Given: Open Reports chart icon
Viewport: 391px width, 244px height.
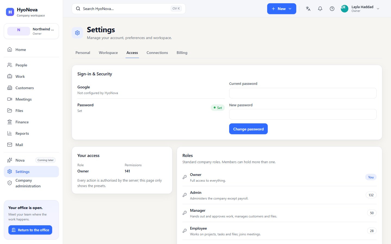Looking at the screenshot, I should coord(10,133).
